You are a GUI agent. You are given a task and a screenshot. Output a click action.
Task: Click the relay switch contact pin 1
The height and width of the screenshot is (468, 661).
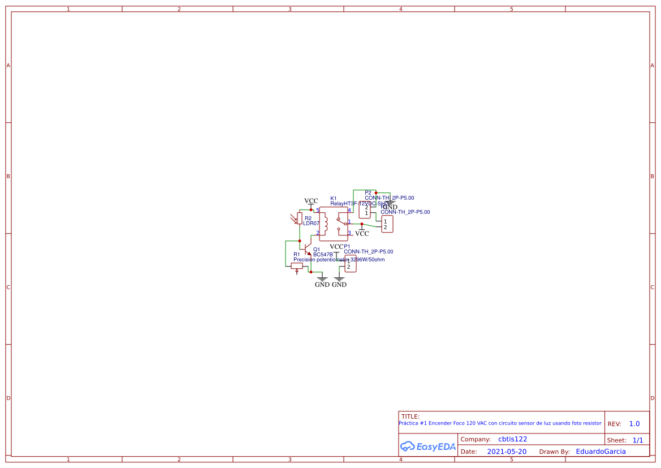pos(346,224)
